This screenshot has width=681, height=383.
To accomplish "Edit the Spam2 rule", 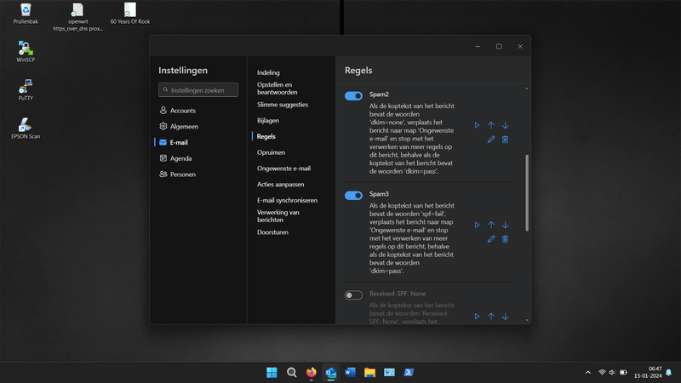I will point(491,140).
